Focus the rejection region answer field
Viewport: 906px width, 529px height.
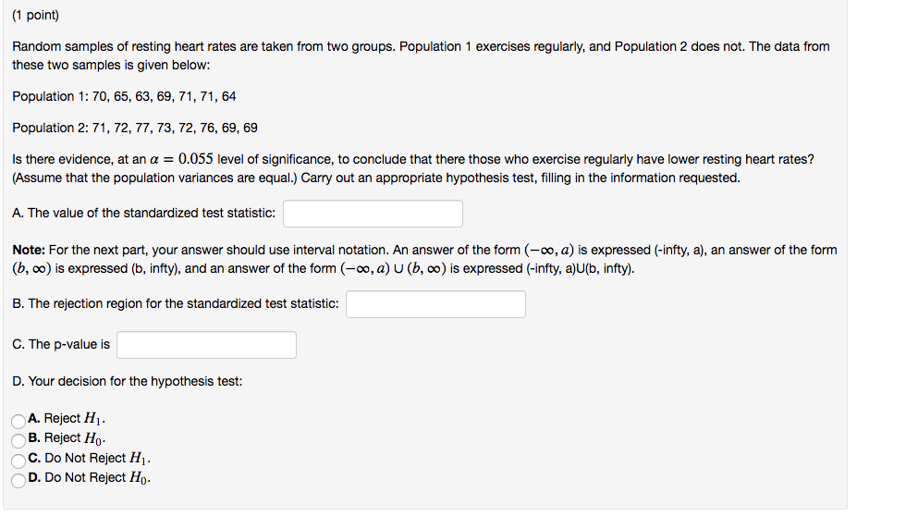click(x=435, y=304)
